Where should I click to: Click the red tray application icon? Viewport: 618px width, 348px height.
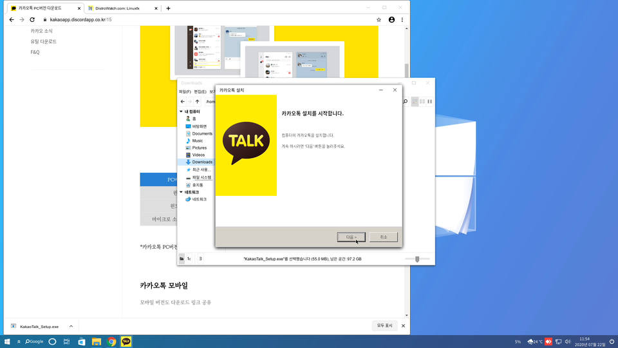coord(548,342)
